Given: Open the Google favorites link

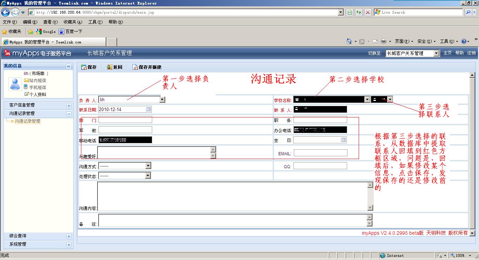Looking at the screenshot, I should (x=46, y=32).
